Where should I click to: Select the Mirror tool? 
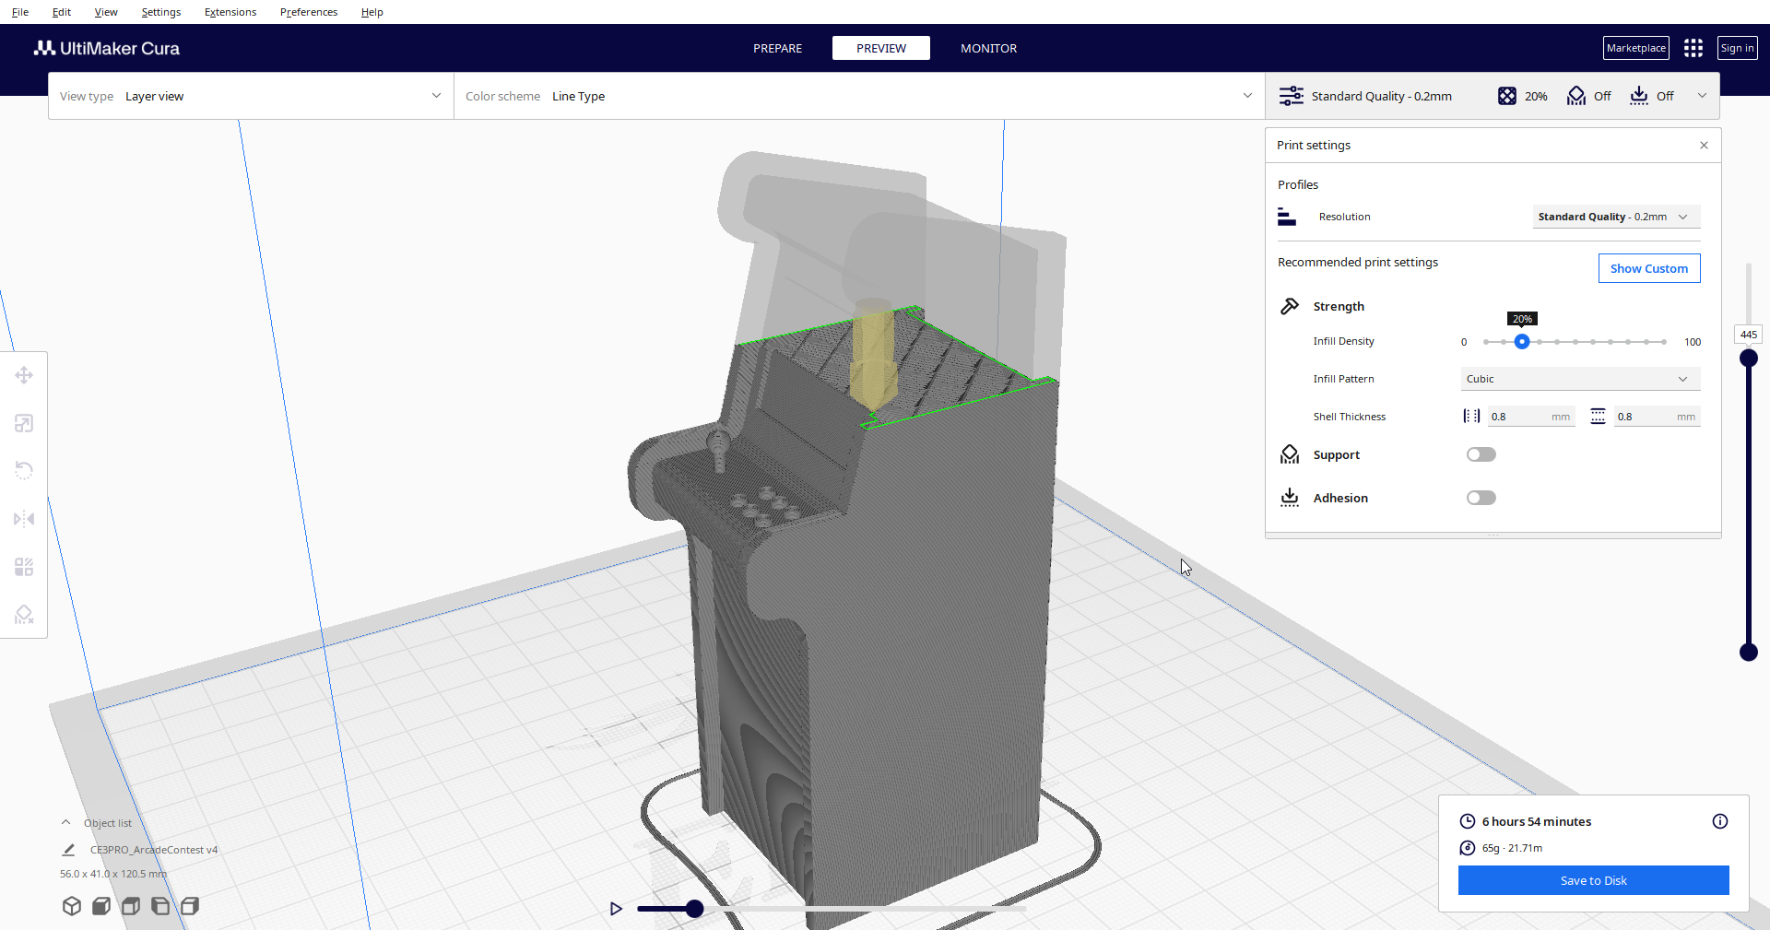tap(24, 519)
